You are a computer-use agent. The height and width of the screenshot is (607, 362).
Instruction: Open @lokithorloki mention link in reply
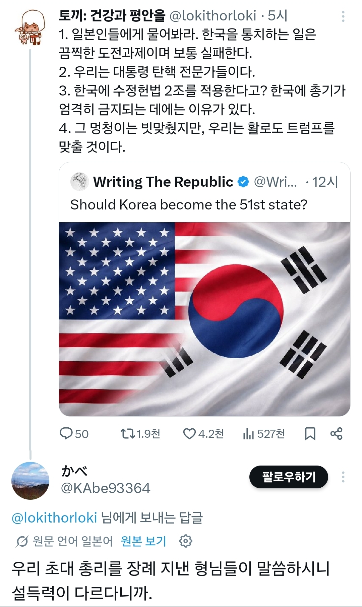54,518
